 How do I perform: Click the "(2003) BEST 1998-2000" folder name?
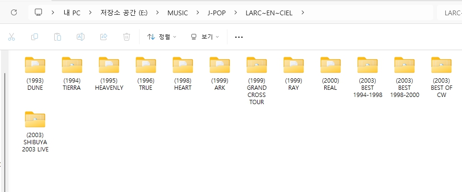coord(404,88)
